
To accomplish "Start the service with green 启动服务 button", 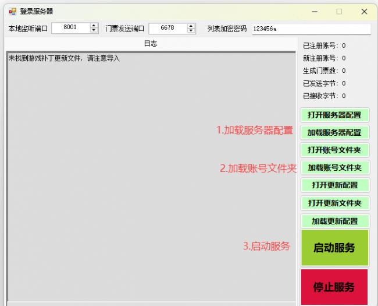I will point(334,248).
